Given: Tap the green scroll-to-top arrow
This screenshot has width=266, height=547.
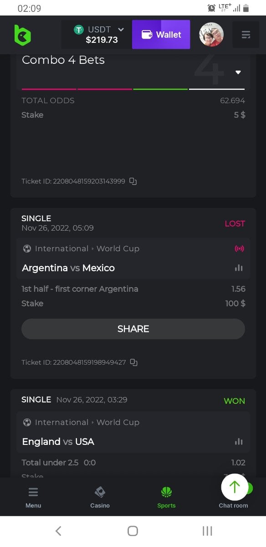Looking at the screenshot, I should pos(235,487).
